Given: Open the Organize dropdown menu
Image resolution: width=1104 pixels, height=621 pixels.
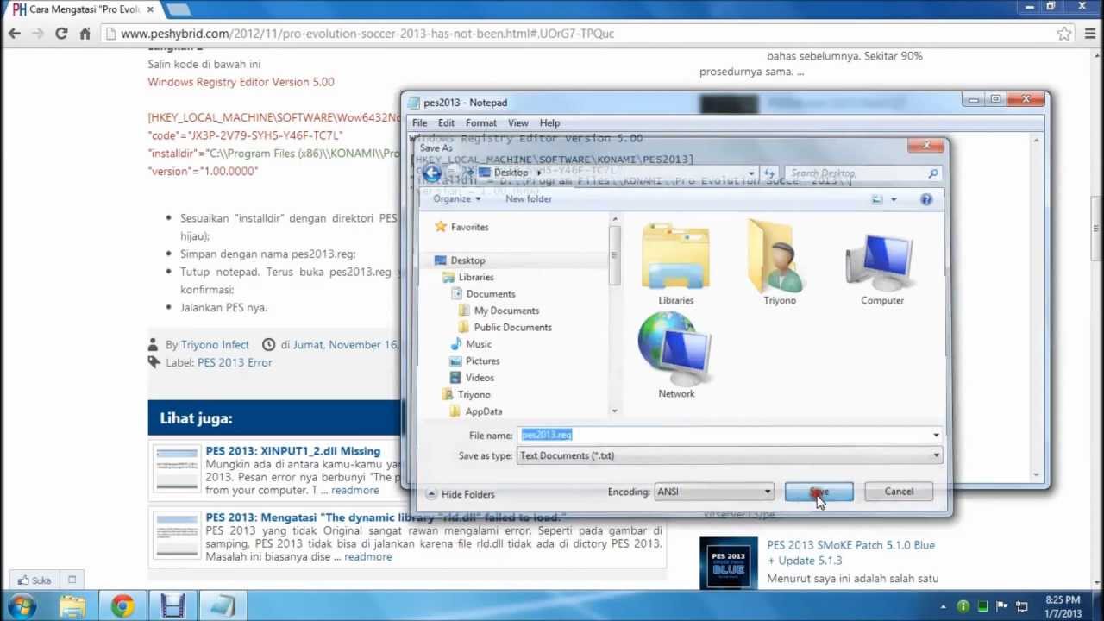Looking at the screenshot, I should (x=457, y=198).
